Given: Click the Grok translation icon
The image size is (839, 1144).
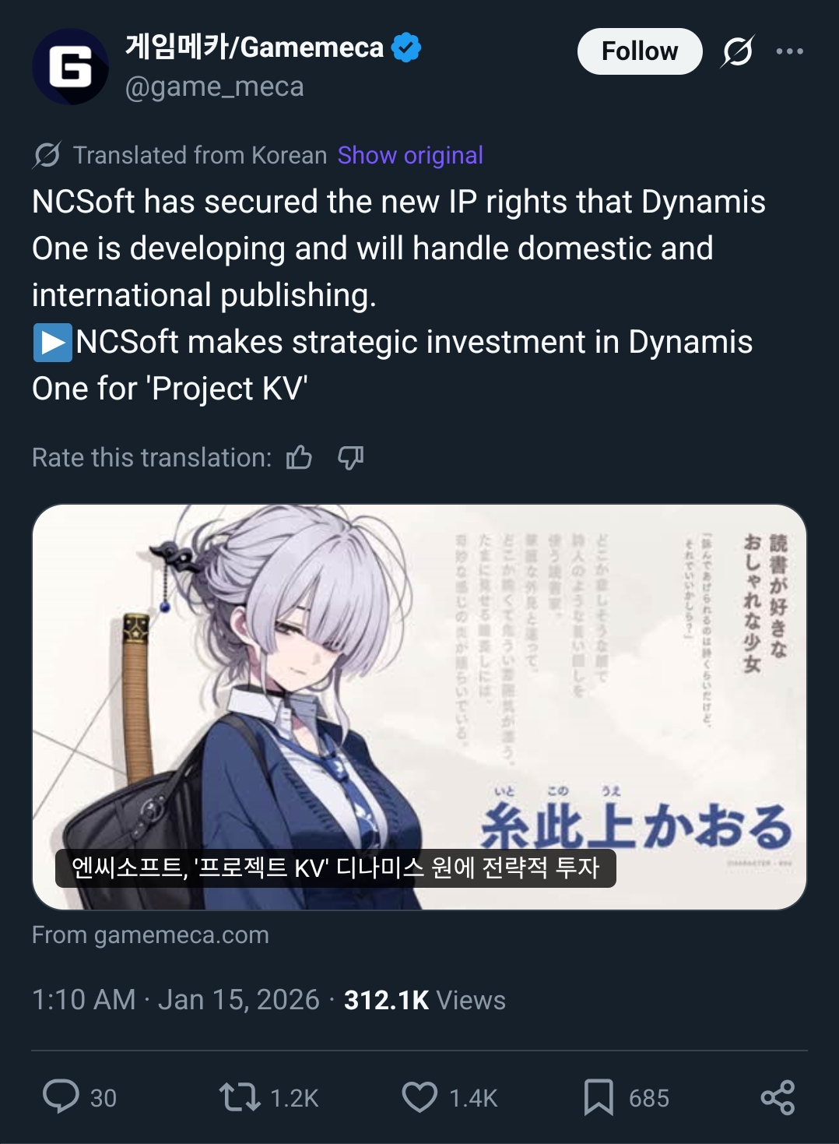Looking at the screenshot, I should (x=47, y=155).
